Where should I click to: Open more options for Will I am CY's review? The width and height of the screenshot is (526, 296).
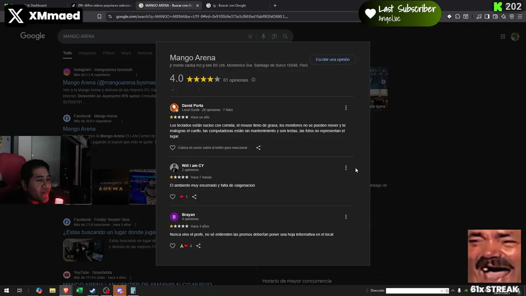click(346, 168)
